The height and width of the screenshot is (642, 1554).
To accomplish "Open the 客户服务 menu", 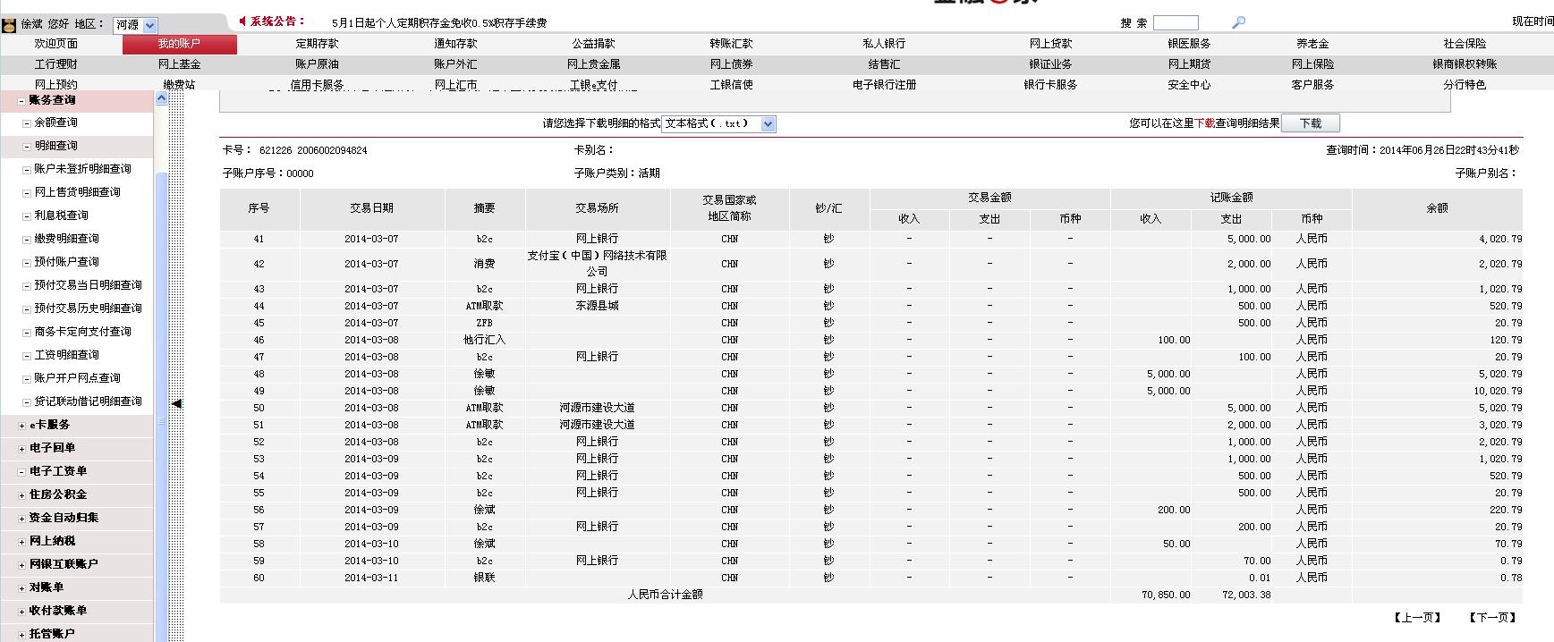I will 1313,85.
